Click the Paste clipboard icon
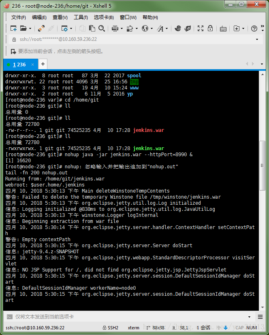Image resolution: width=269 pixels, height=335 pixels. [x=92, y=28]
